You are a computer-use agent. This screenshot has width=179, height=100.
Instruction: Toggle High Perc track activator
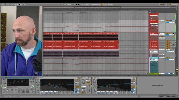168,58
